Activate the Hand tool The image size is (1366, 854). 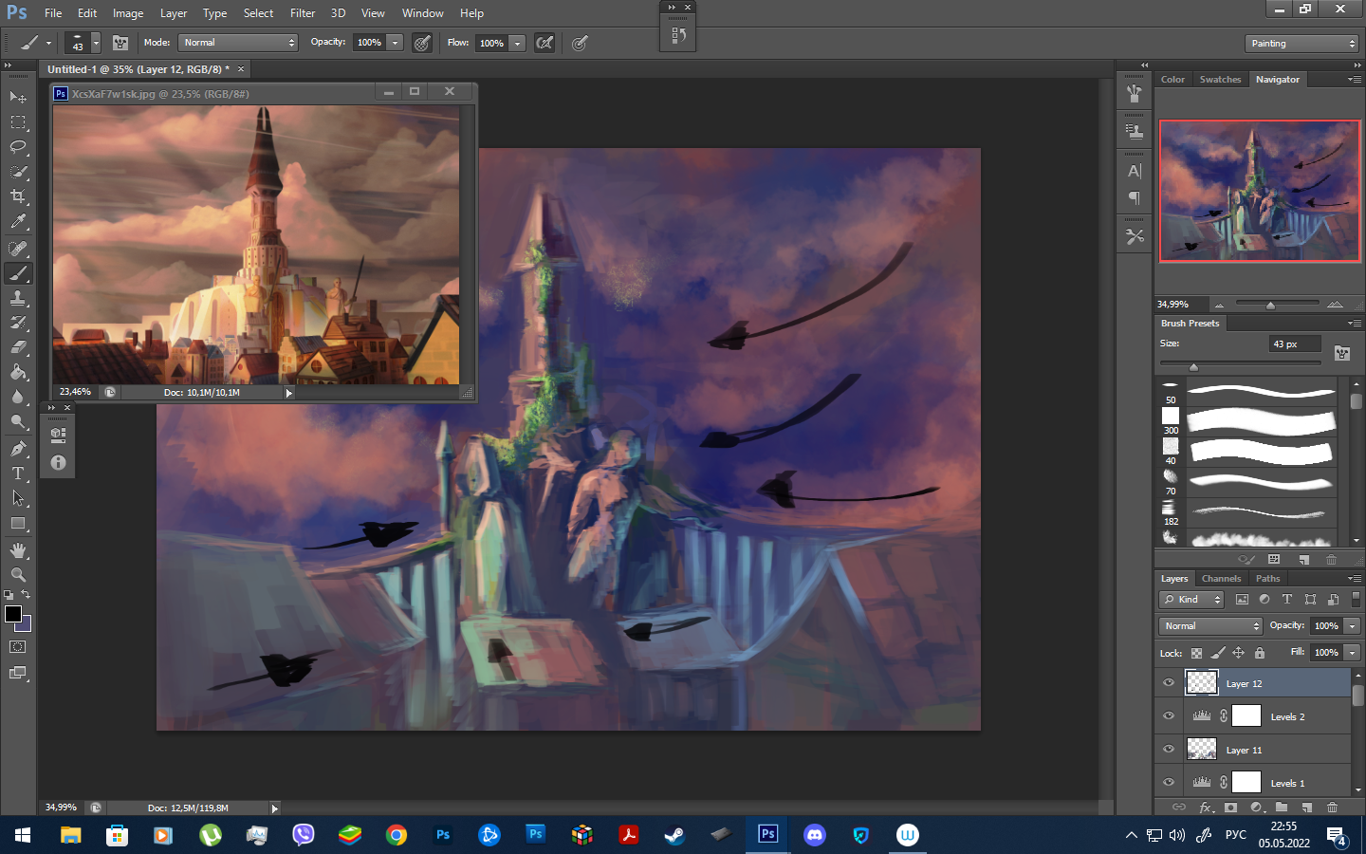point(18,550)
